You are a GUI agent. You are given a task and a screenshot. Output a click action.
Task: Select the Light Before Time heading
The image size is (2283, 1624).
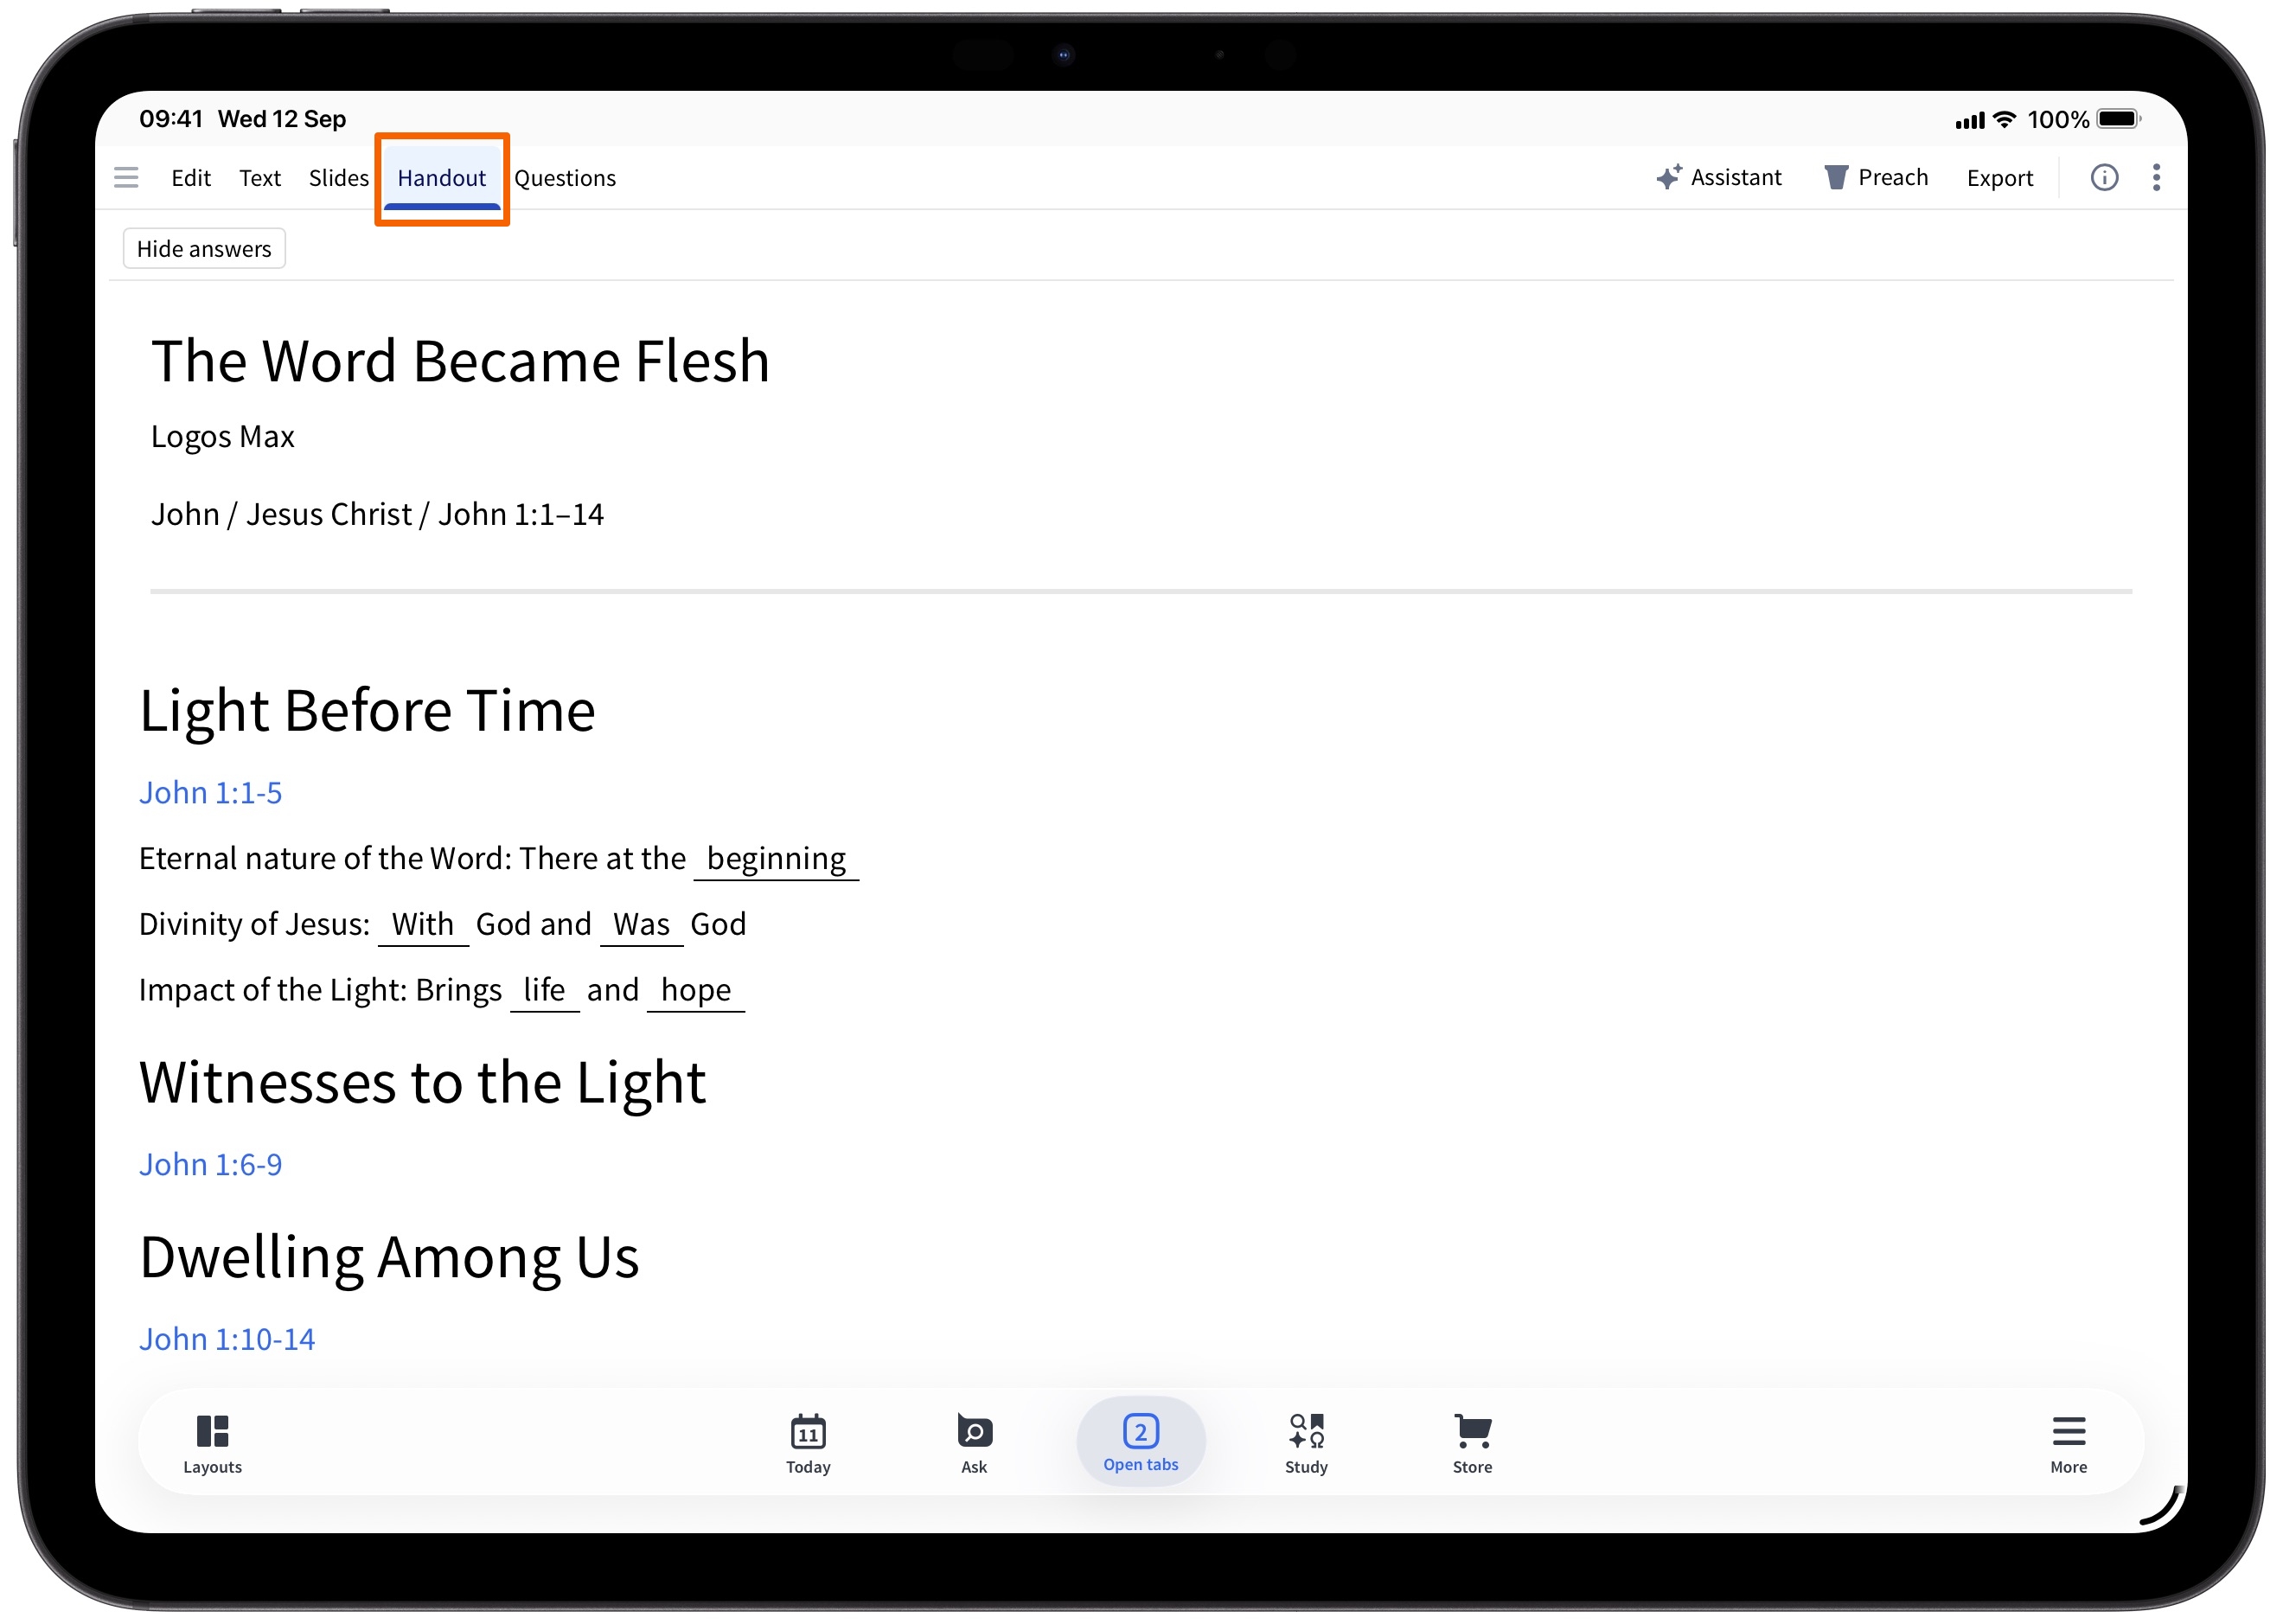point(367,711)
